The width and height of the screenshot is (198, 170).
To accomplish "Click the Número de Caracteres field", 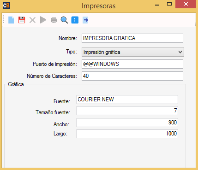I will coord(132,76).
